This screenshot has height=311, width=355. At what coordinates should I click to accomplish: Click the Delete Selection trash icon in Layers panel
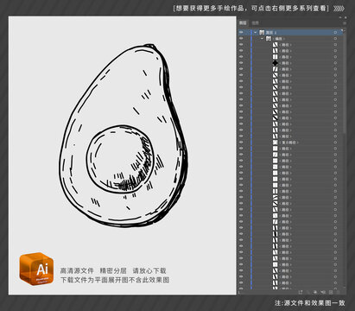point(338,292)
